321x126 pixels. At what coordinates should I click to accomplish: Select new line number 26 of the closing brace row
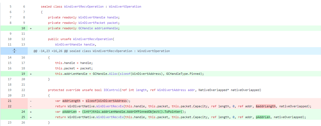coord(23,123)
